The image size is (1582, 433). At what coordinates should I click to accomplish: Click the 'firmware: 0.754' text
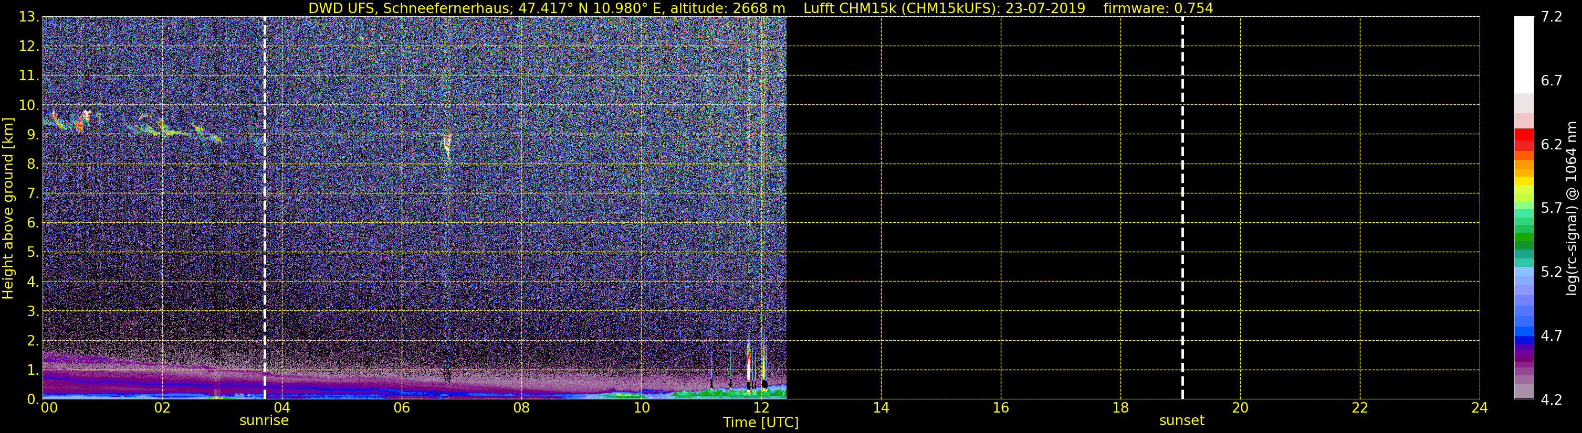(1158, 8)
